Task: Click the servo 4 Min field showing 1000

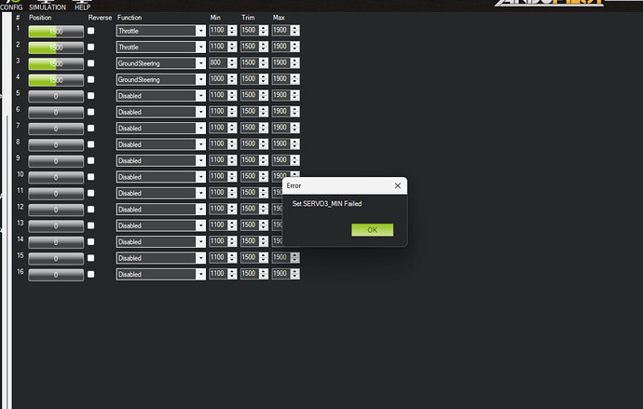Action: (218, 79)
